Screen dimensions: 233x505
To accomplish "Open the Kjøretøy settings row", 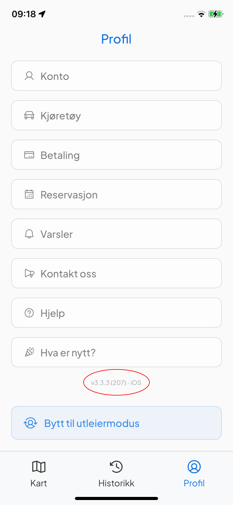I will (116, 115).
